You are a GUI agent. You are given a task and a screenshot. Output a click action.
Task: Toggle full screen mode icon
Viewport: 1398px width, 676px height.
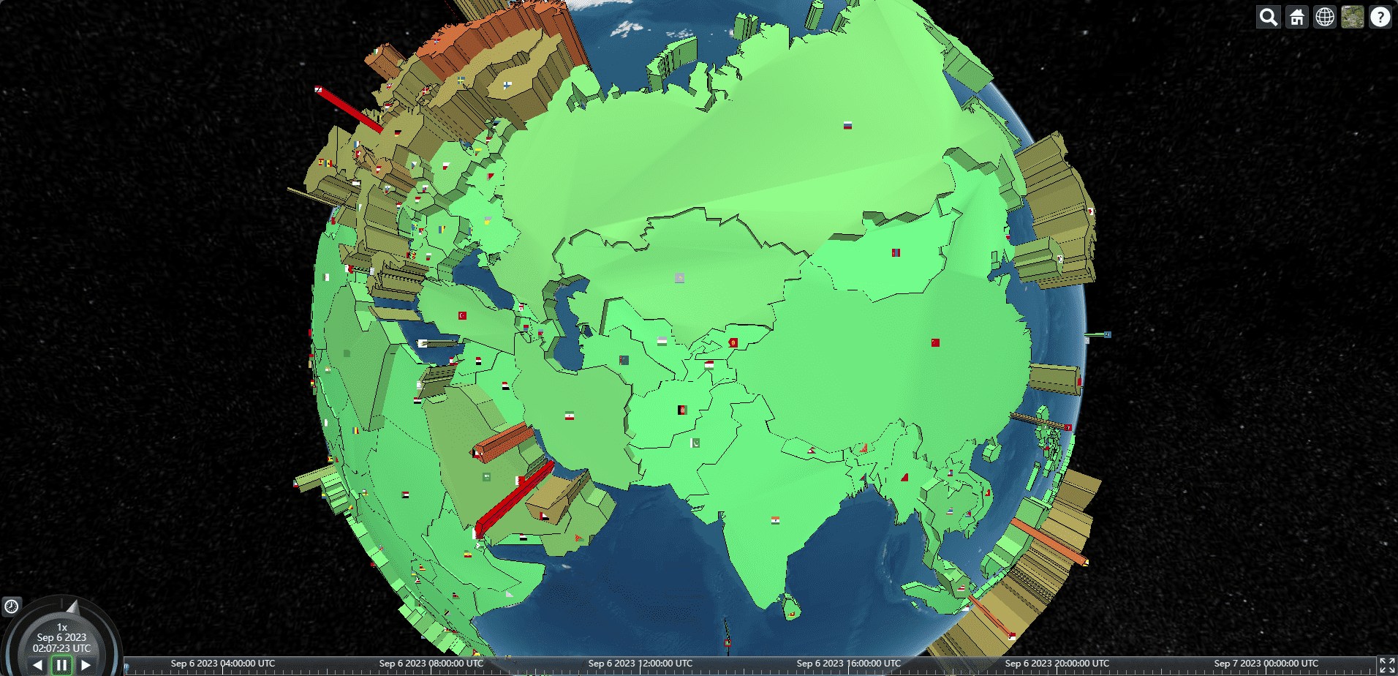pyautogui.click(x=1387, y=665)
